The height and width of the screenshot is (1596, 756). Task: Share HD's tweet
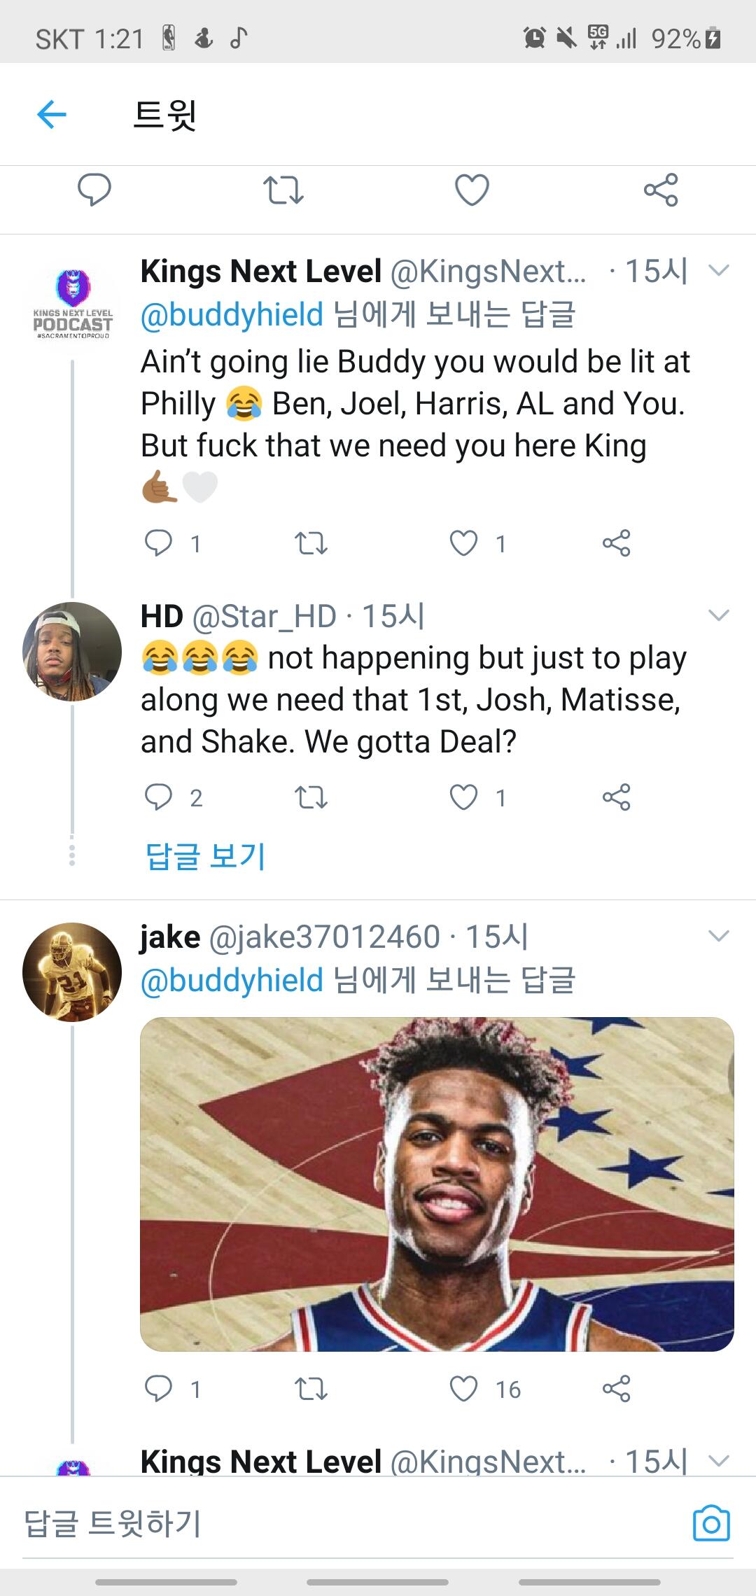pyautogui.click(x=616, y=797)
